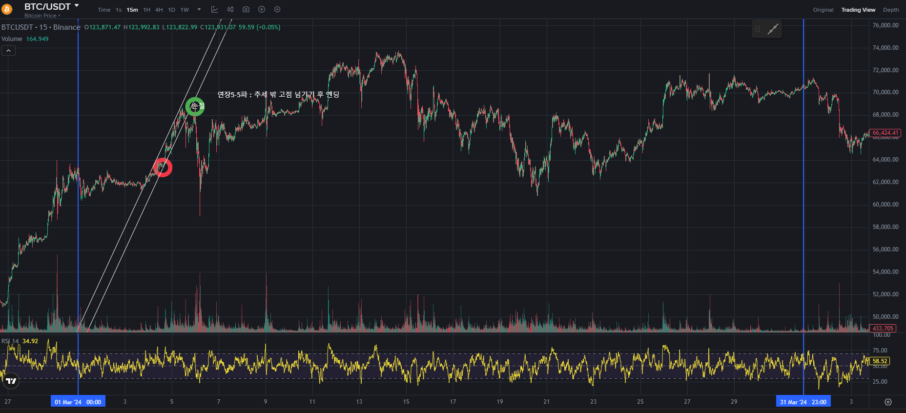Click the orange Bitcoin logo
This screenshot has height=413, width=906.
tap(7, 9)
